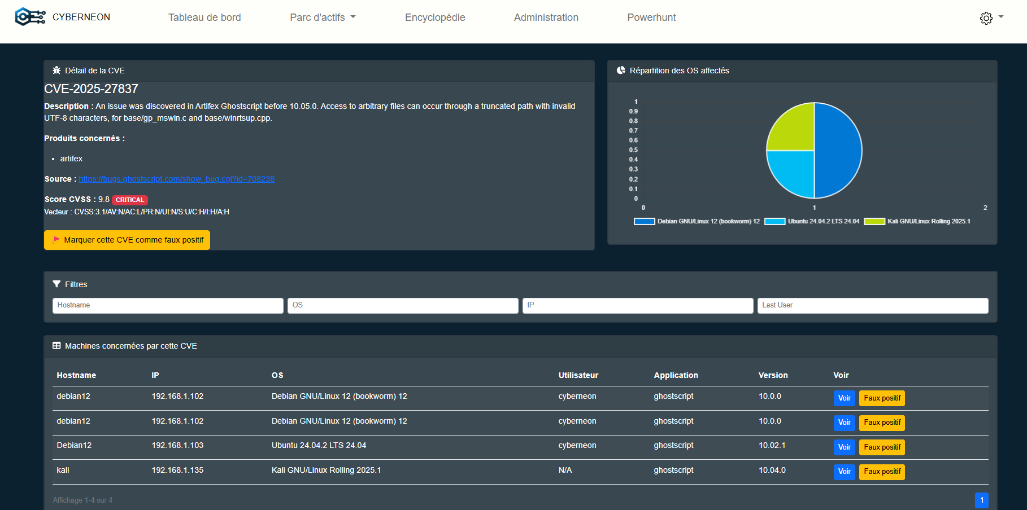
Task: Go to the Encyclopédie section
Action: [x=435, y=17]
